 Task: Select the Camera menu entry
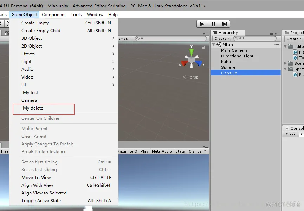pos(64,100)
